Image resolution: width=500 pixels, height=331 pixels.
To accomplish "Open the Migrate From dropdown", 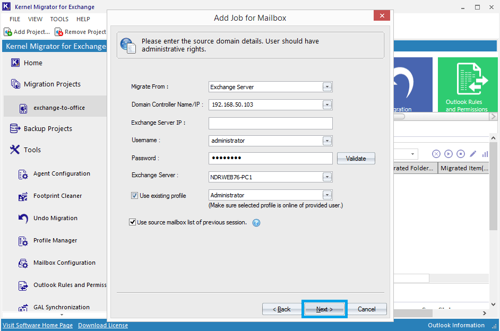I will [x=327, y=86].
